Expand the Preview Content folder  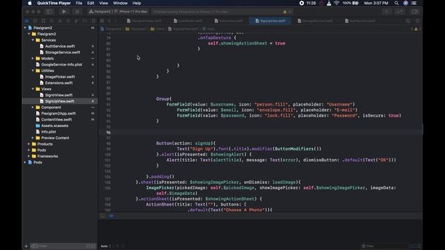33,137
